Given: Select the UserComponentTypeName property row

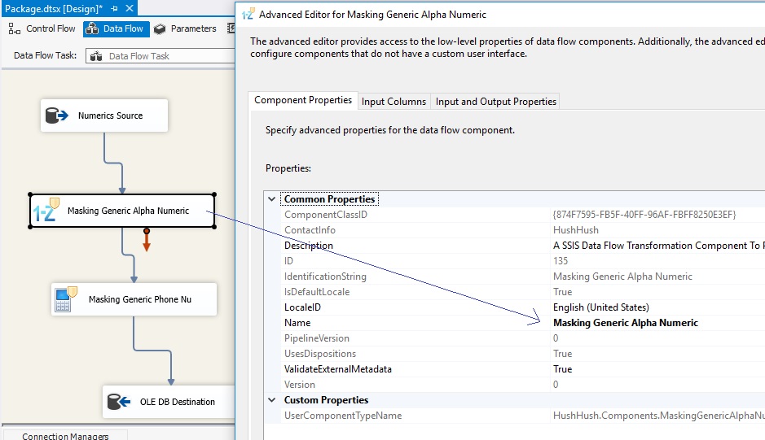Looking at the screenshot, I should (522, 416).
